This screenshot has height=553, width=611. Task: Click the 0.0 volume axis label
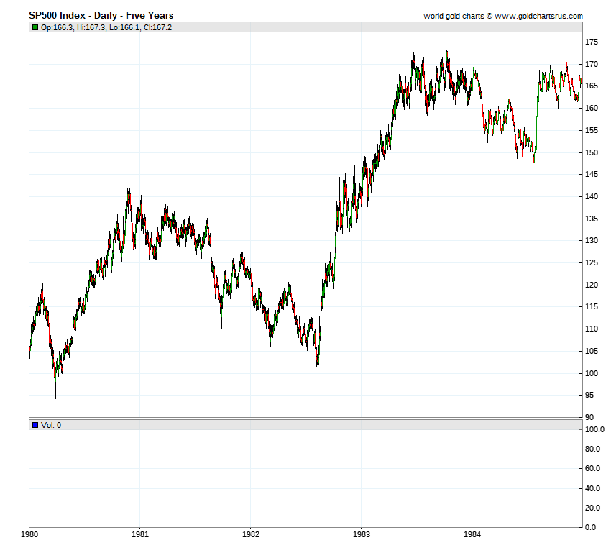[591, 528]
